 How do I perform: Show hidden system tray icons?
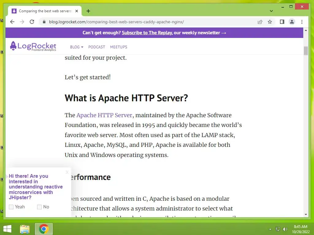point(270,229)
